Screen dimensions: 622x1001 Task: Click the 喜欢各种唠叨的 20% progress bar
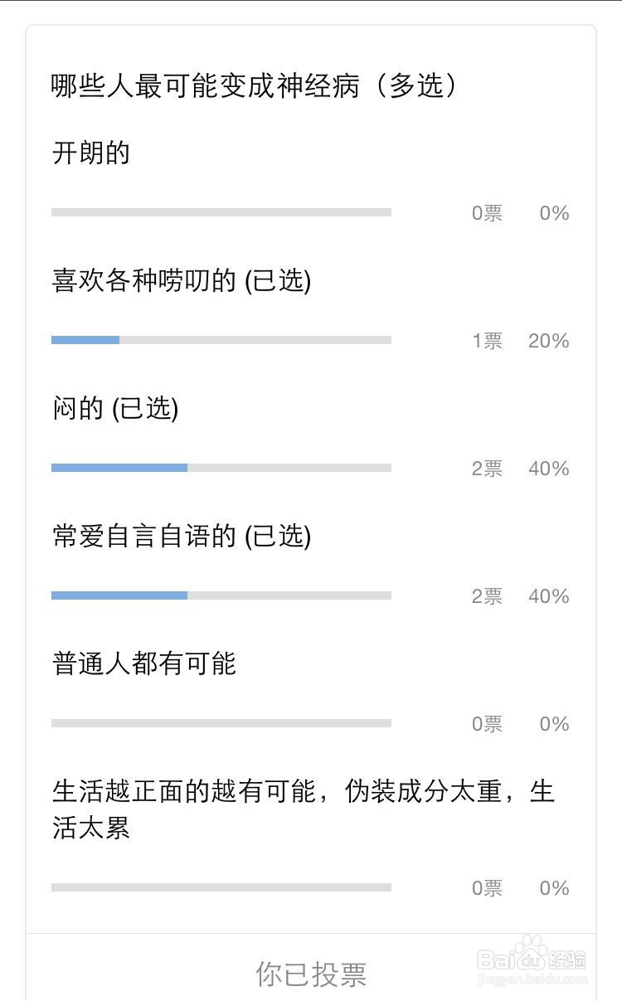[221, 340]
